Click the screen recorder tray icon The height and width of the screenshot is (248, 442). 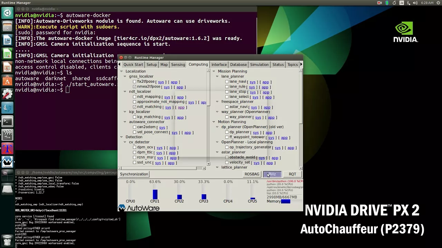(x=379, y=3)
